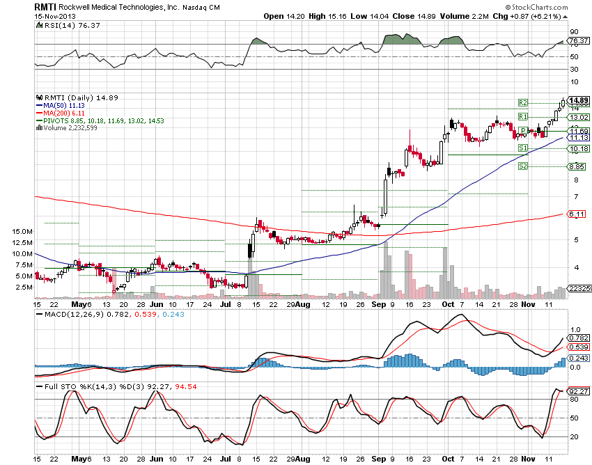Click the 80 label on the stochastic axis
Screen dimensions: 592x465
coord(575,400)
